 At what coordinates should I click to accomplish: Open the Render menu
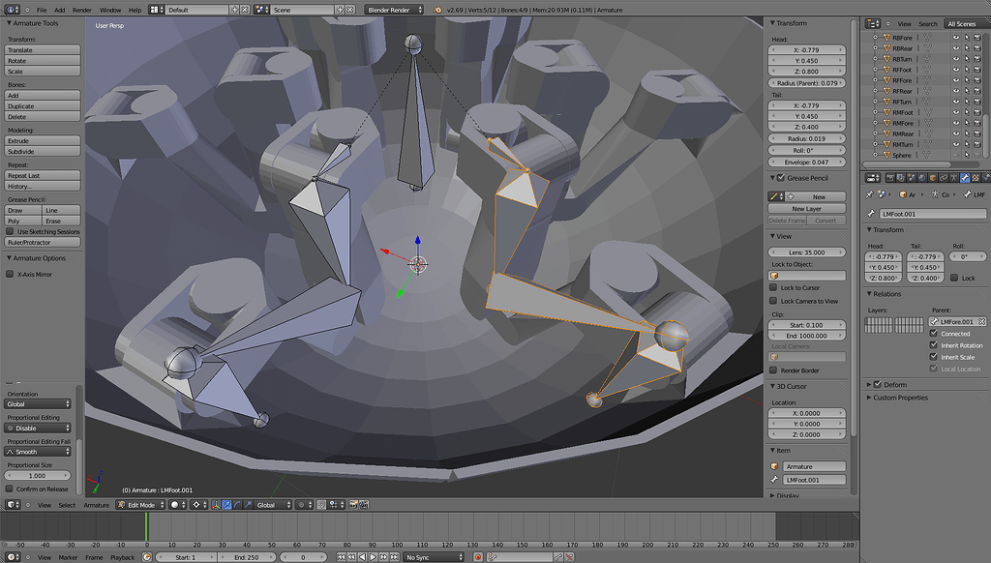82,10
